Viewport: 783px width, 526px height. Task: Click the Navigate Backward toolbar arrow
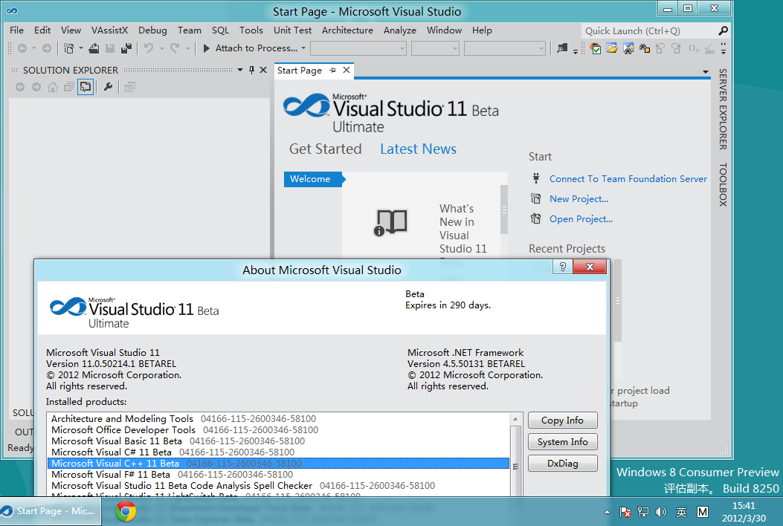point(22,48)
